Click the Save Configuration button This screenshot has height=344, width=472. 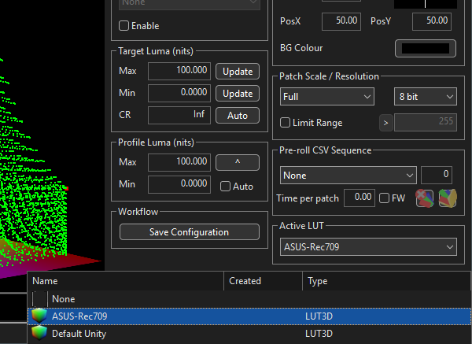point(190,232)
